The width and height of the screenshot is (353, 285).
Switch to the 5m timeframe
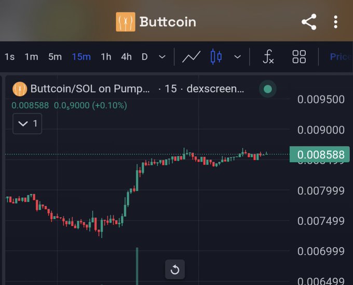point(55,57)
